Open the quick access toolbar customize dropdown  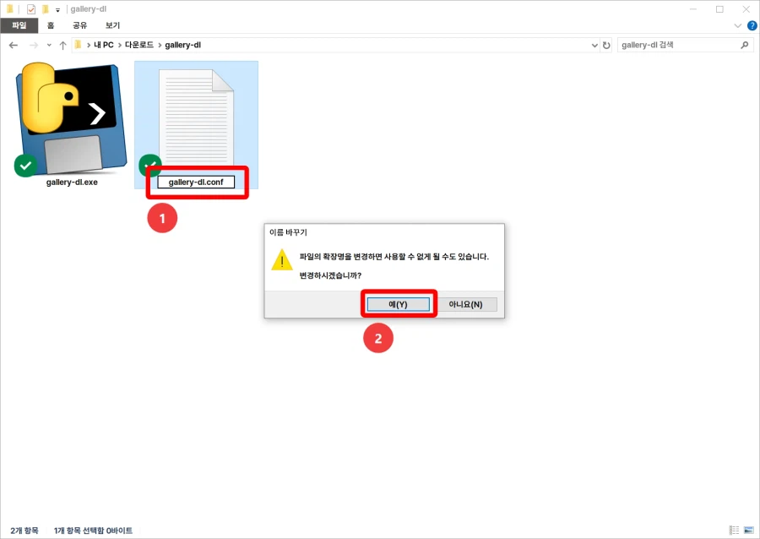click(57, 9)
